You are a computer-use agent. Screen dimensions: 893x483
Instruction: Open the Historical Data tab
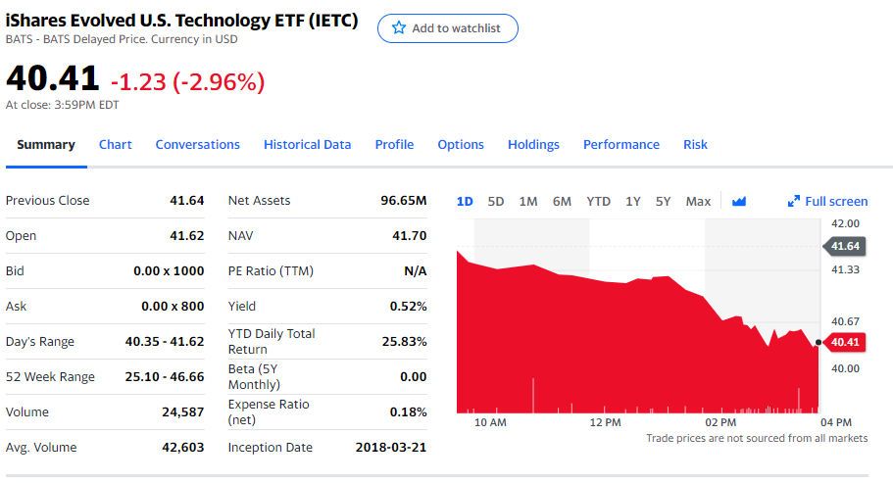[x=307, y=144]
